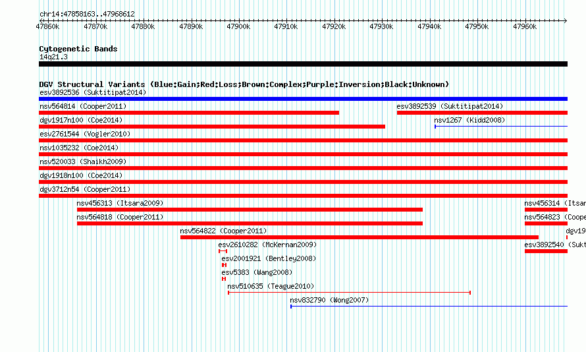Click the esv2610282 (McKernan2009) label
This screenshot has height=352, width=586.
coord(267,245)
